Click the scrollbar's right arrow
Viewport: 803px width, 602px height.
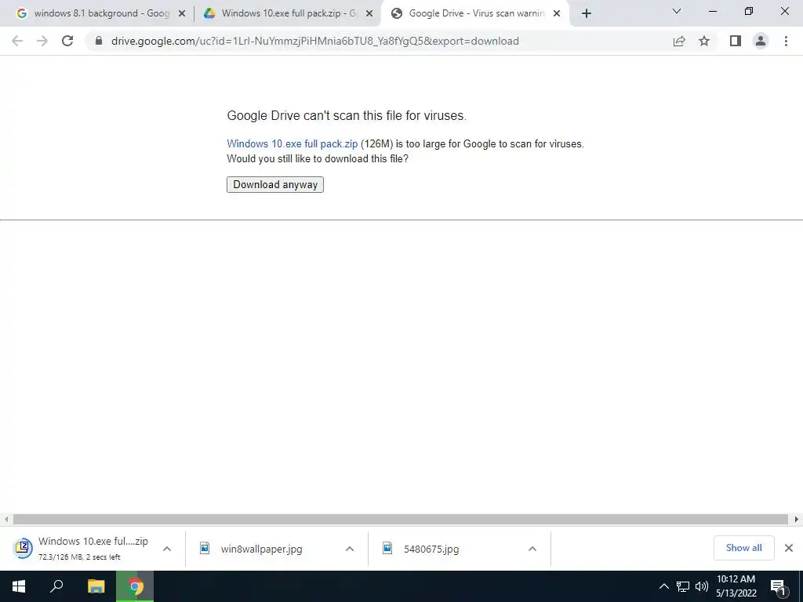point(796,519)
